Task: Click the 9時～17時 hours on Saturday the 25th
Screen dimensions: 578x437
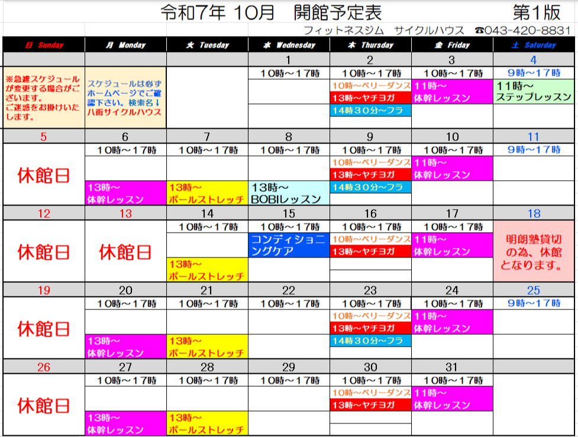Action: pyautogui.click(x=534, y=304)
